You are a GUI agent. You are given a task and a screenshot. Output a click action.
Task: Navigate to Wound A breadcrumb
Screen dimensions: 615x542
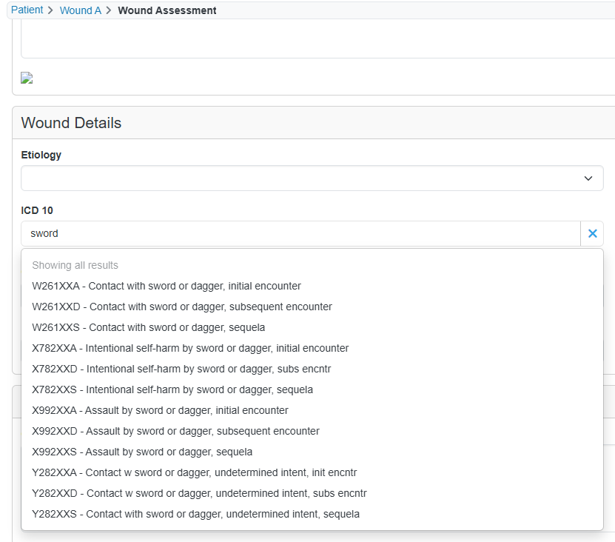pos(81,10)
